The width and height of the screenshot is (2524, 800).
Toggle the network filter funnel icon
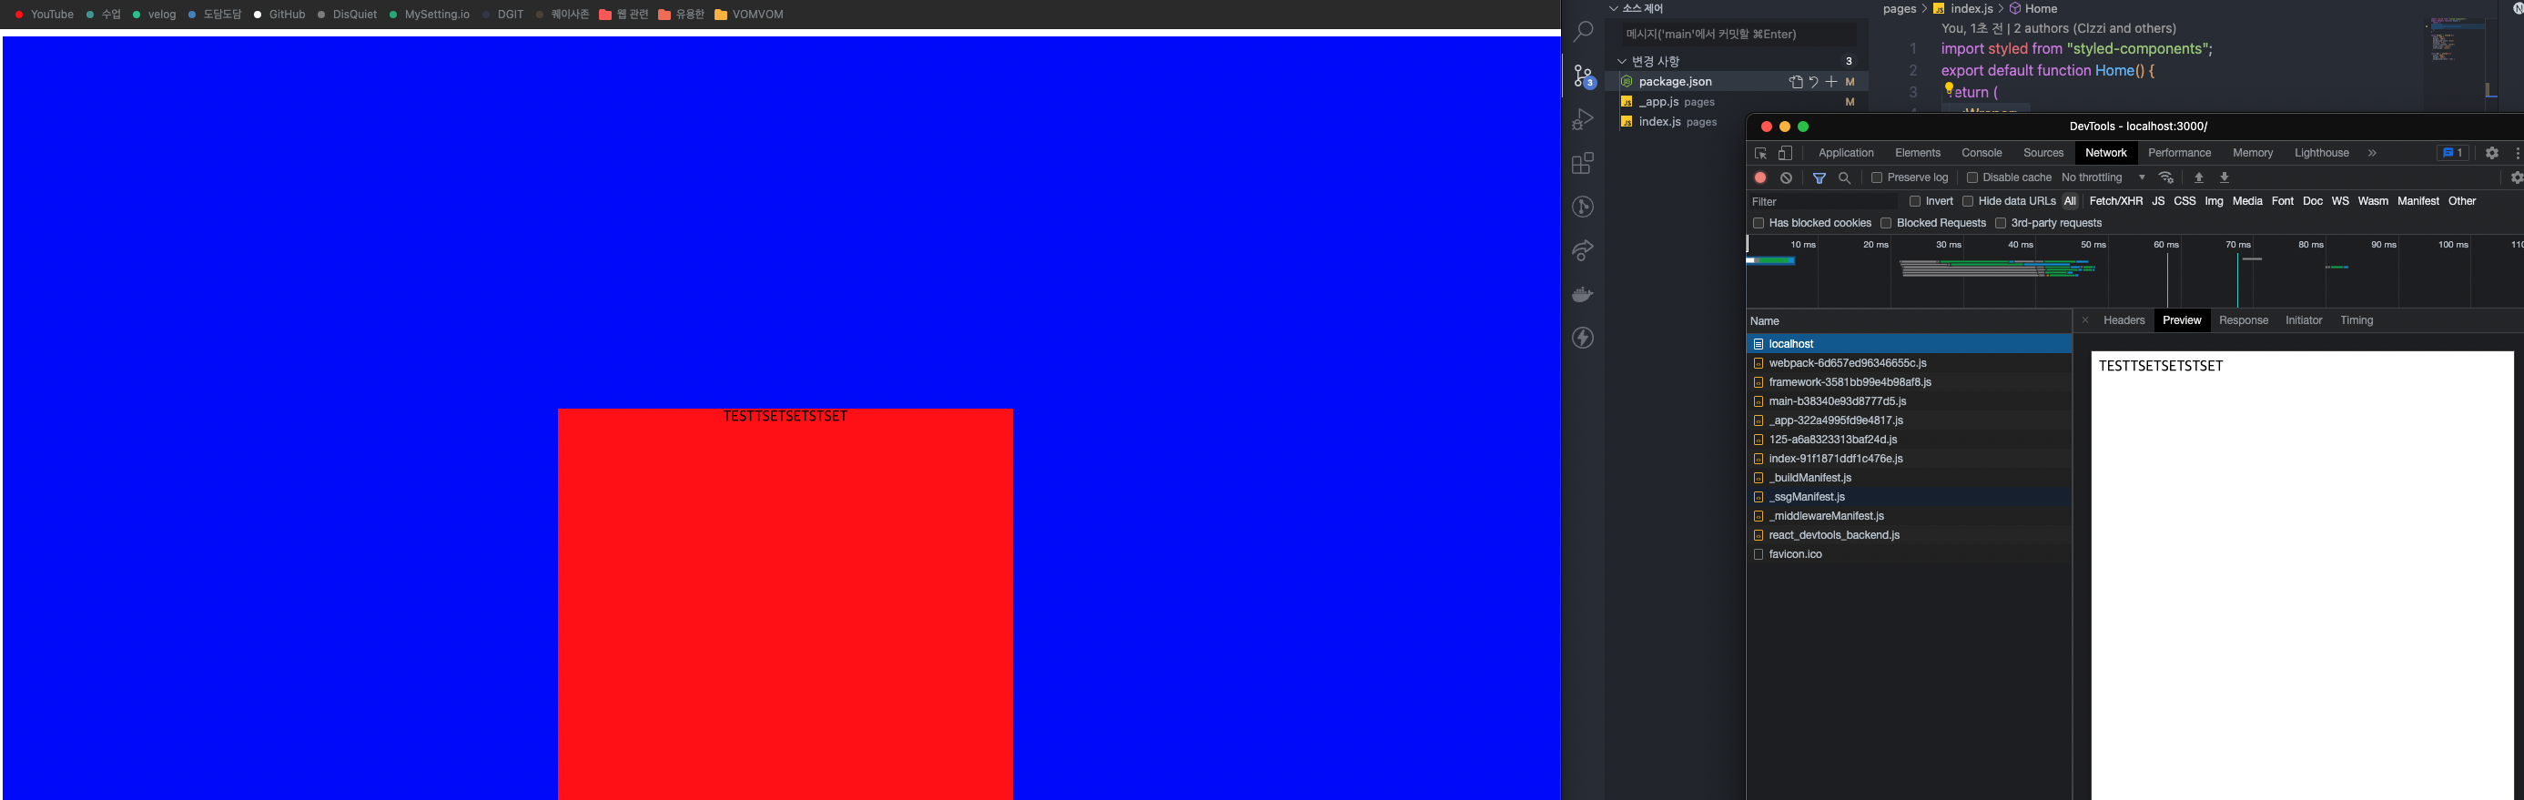tap(1819, 178)
